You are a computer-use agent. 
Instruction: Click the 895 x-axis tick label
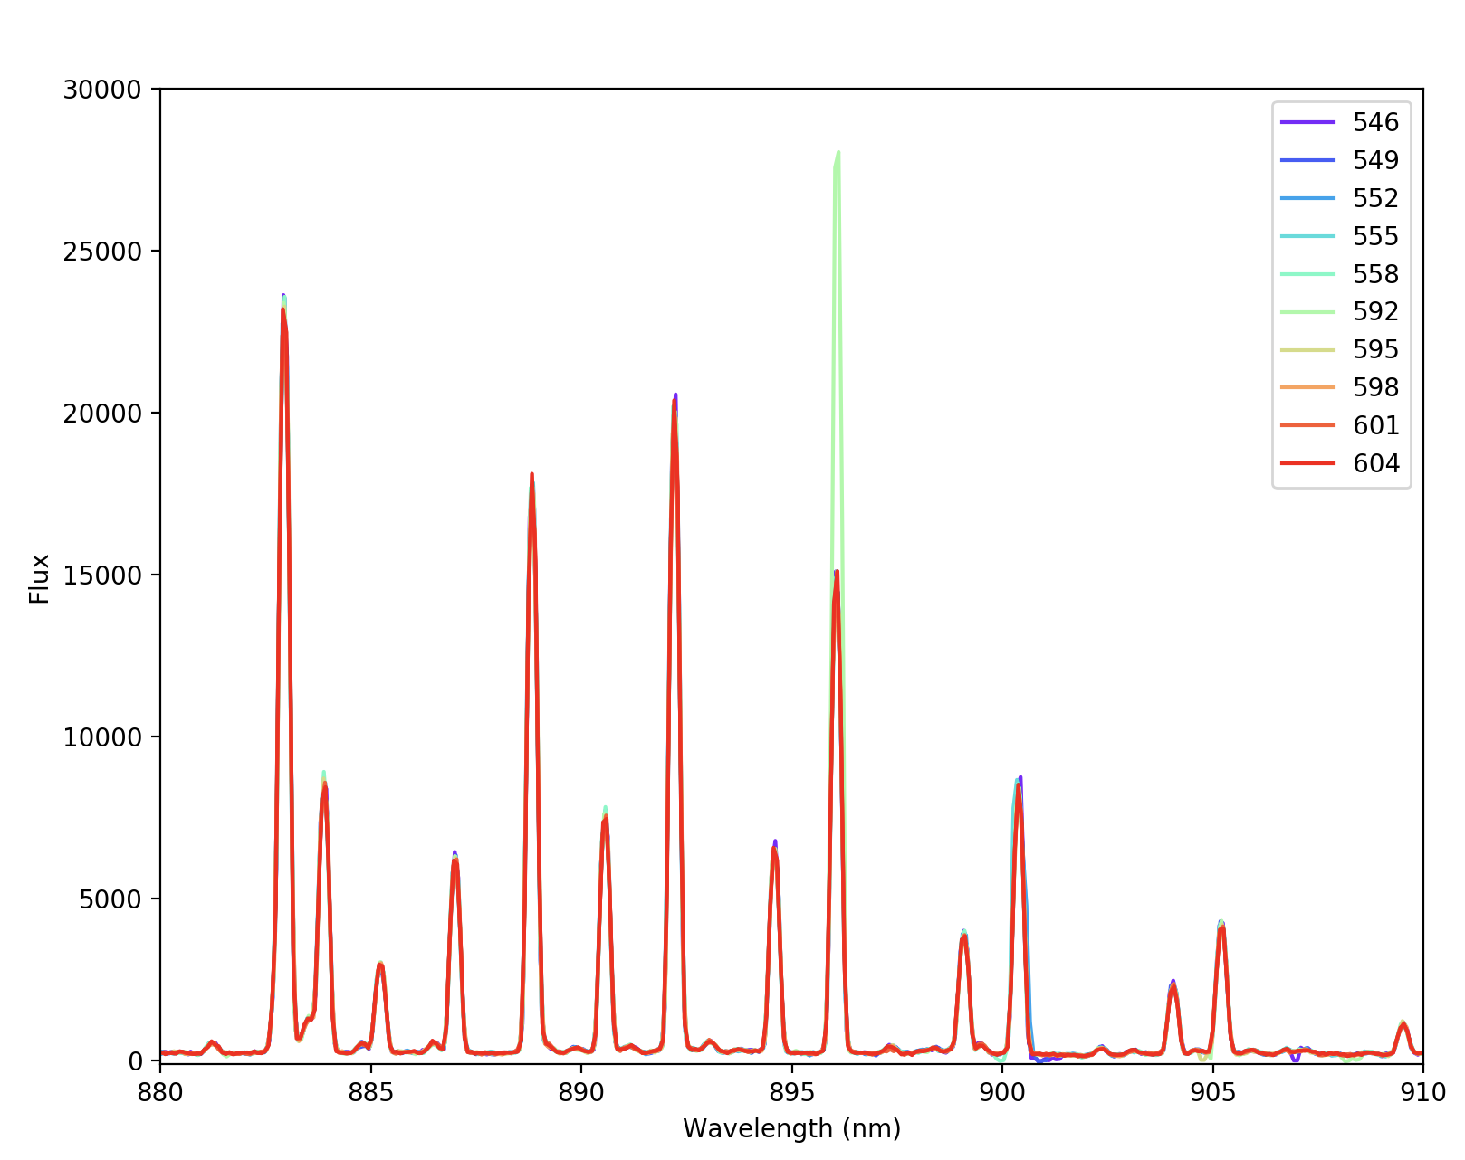click(x=791, y=1093)
